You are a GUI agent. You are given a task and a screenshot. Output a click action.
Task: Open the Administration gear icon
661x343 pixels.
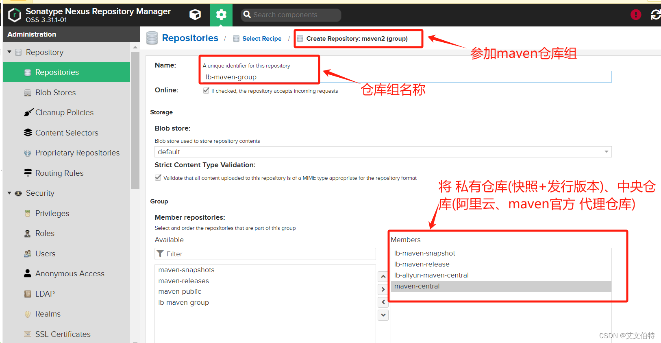[x=221, y=15]
